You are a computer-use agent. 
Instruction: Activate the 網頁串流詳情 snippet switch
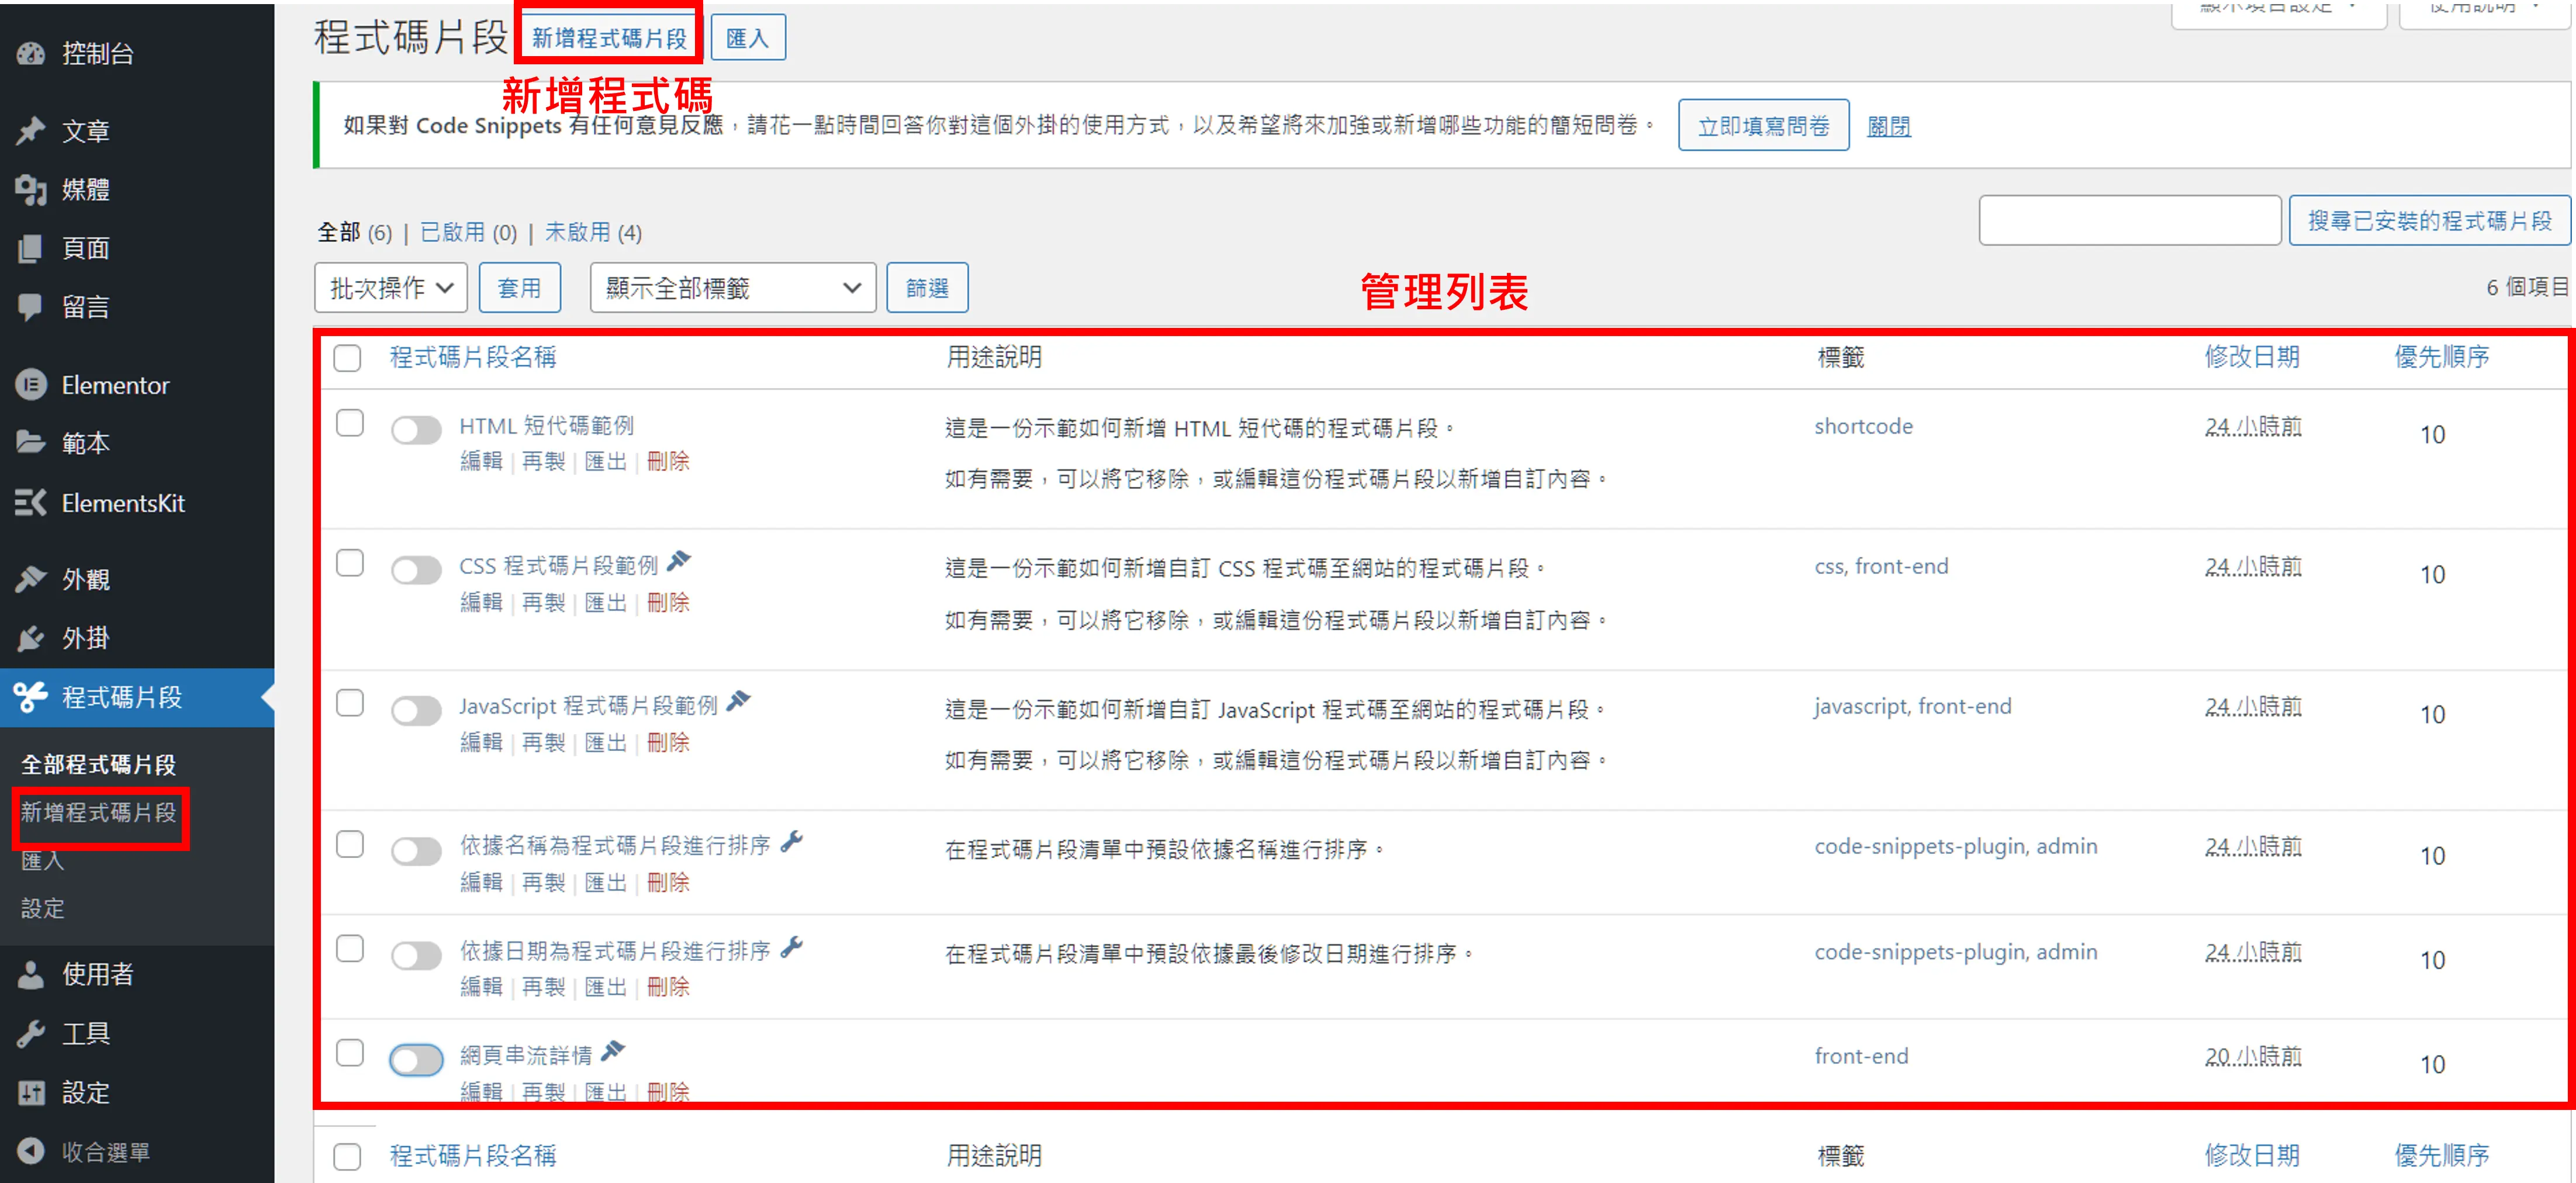[416, 1059]
